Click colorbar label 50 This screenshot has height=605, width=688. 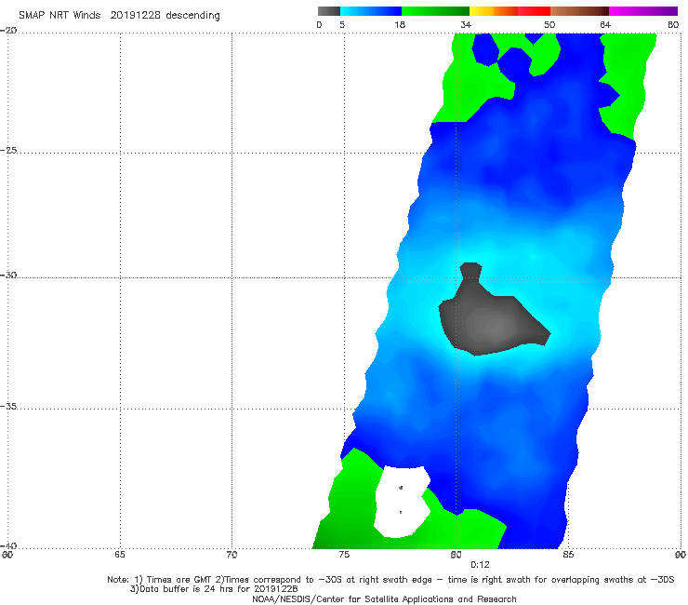549,24
